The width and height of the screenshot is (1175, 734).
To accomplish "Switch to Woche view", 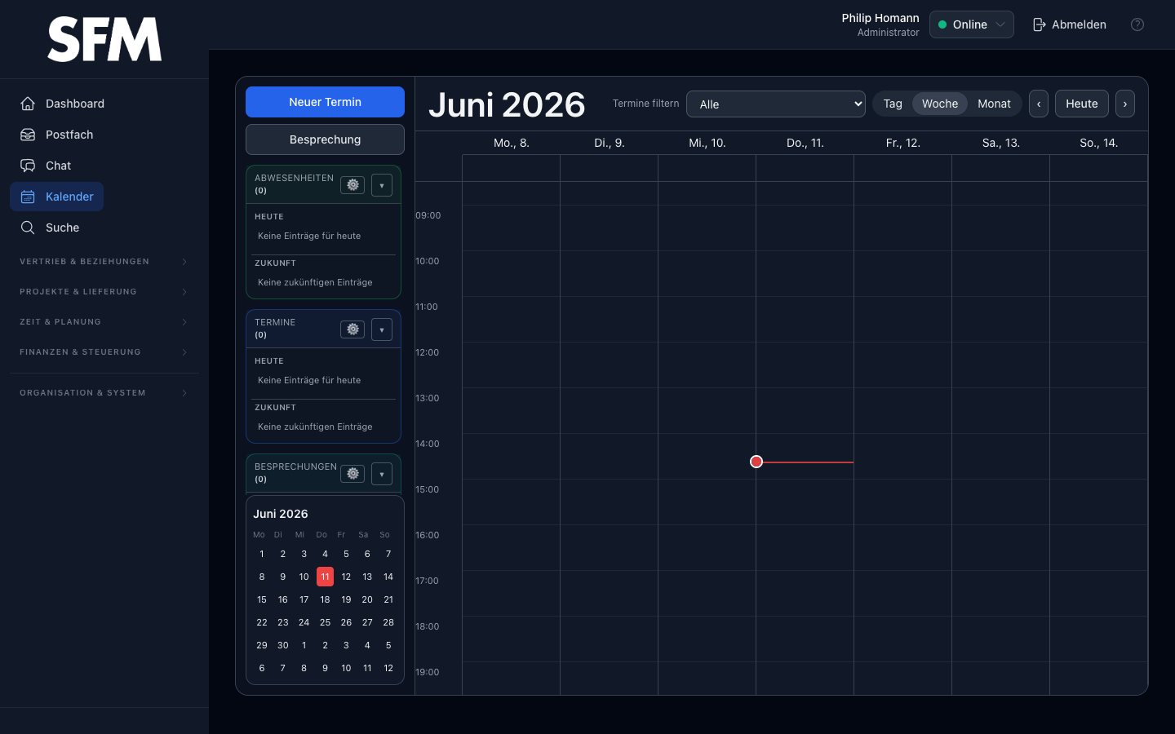I will coord(940,104).
